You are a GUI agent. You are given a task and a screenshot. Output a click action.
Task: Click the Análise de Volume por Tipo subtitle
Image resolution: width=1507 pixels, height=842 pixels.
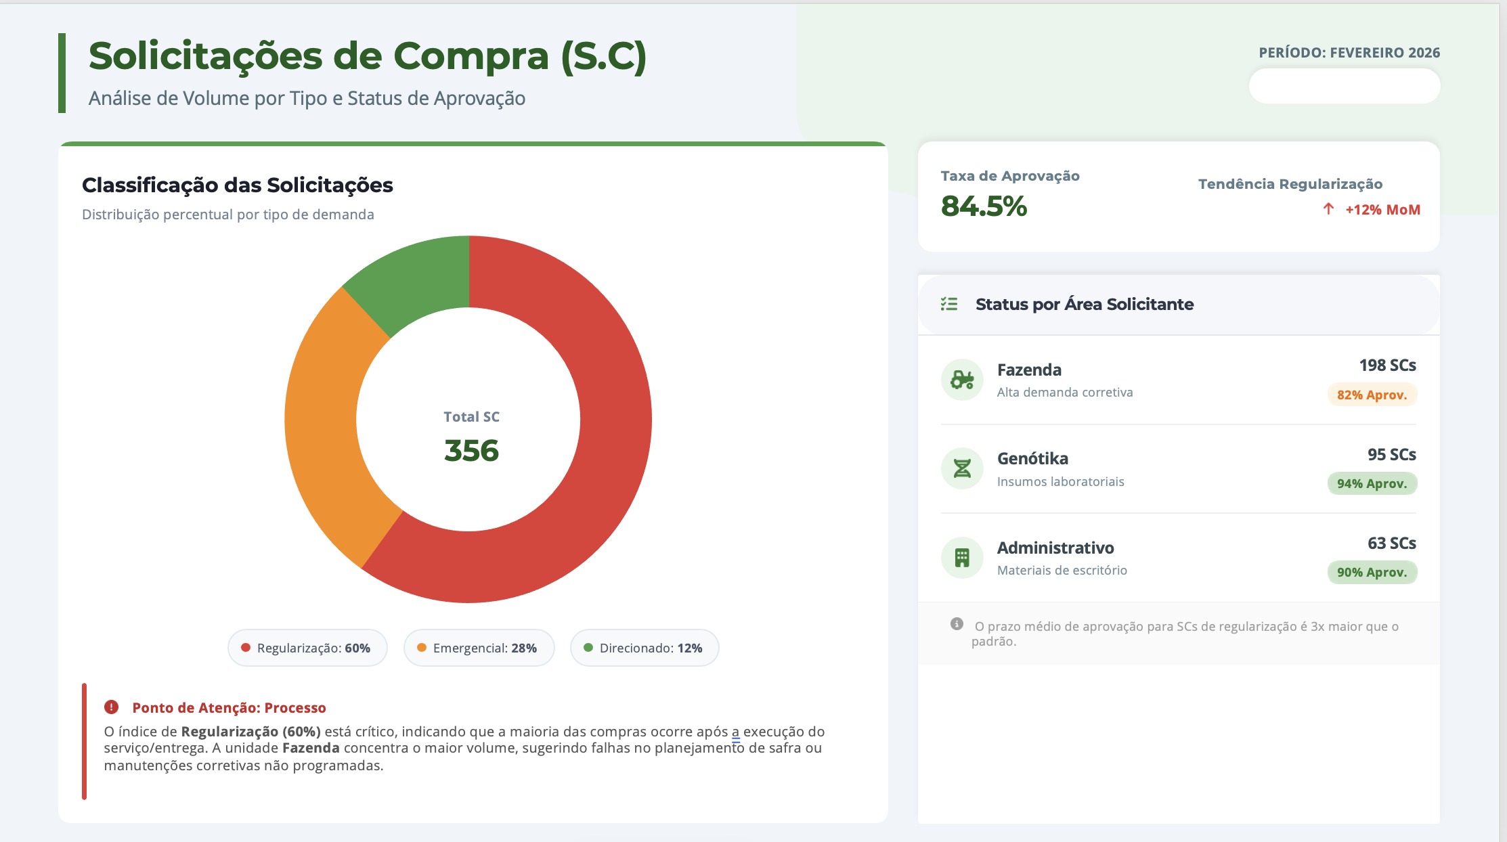click(307, 98)
